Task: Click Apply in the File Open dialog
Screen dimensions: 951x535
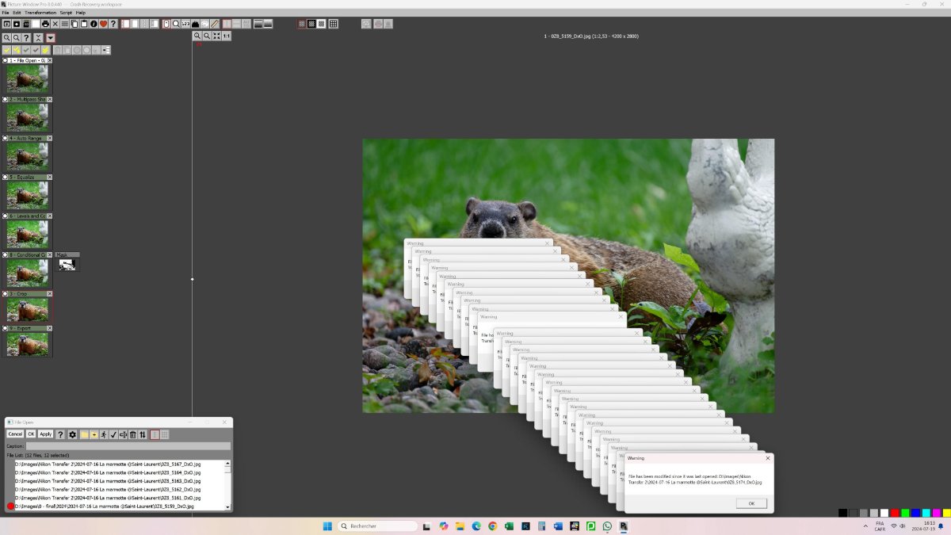Action: (x=45, y=434)
